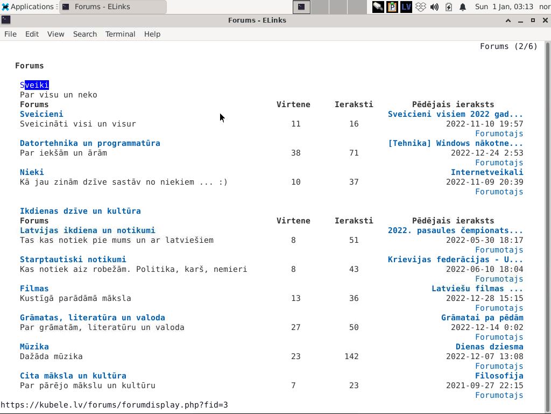Follow the Grāmatai pa pēdām last-post link
Viewport: 551px width, 414px height.
point(482,318)
